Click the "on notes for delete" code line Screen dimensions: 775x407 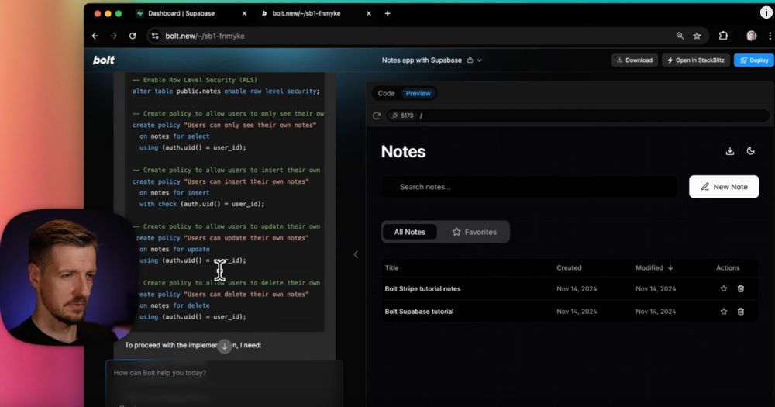pos(174,305)
